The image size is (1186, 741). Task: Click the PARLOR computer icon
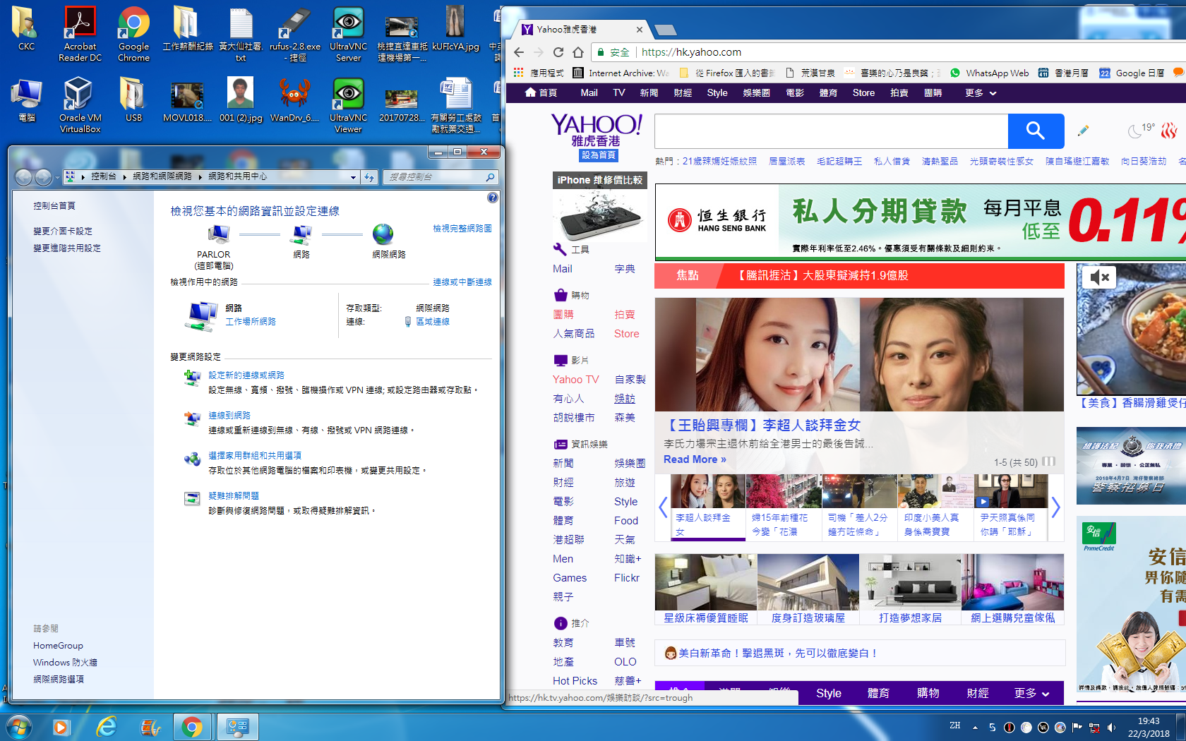pyautogui.click(x=218, y=234)
